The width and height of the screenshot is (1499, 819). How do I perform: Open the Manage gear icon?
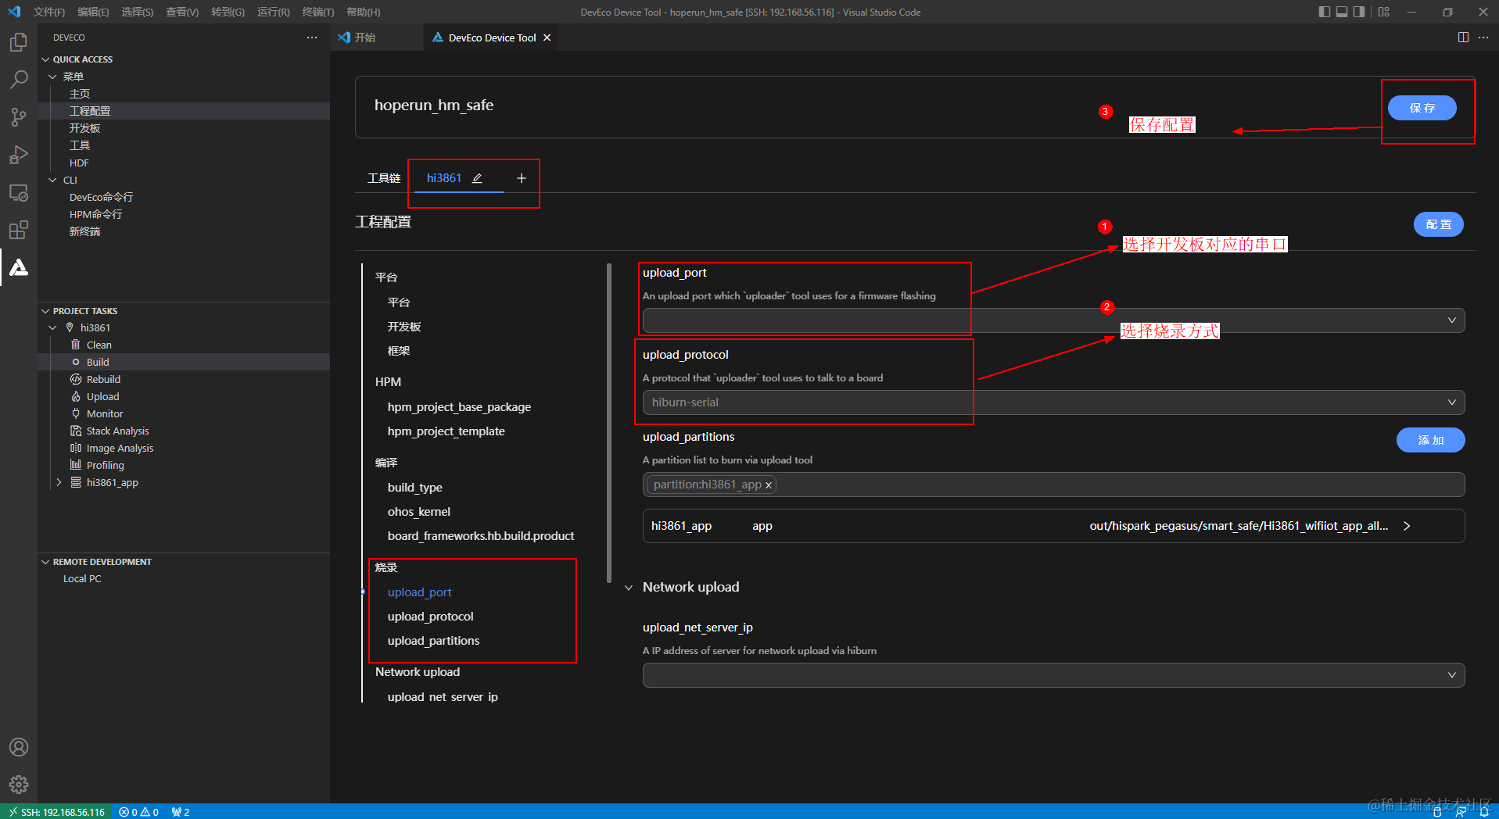pos(19,784)
